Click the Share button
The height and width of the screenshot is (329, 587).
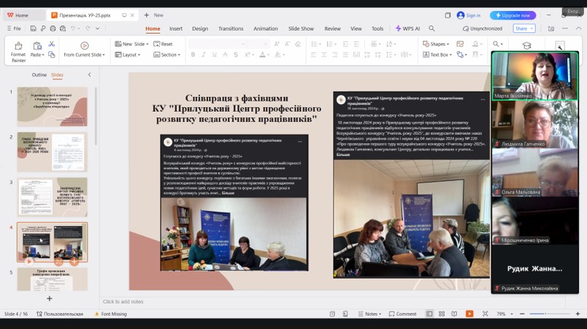coord(523,28)
